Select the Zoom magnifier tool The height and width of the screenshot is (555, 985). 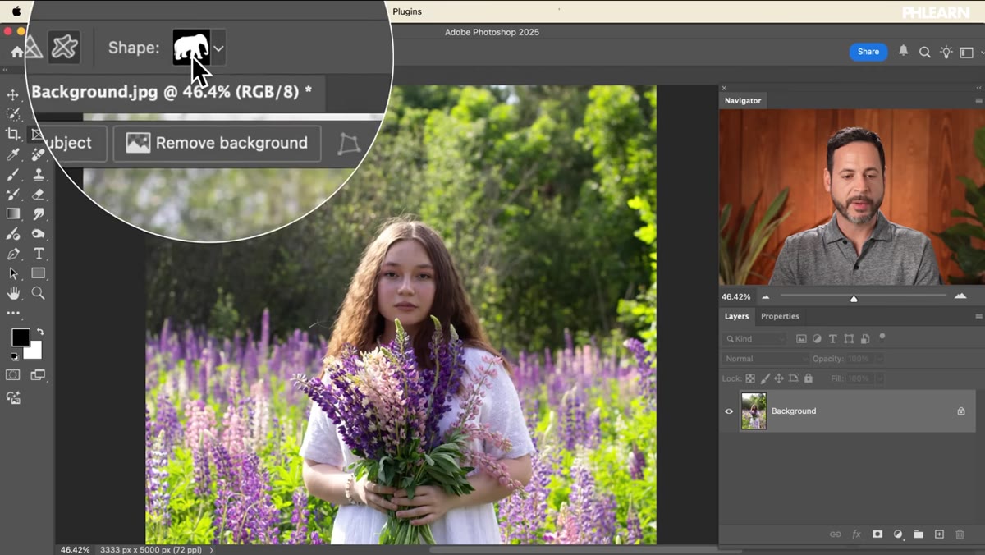(x=39, y=293)
